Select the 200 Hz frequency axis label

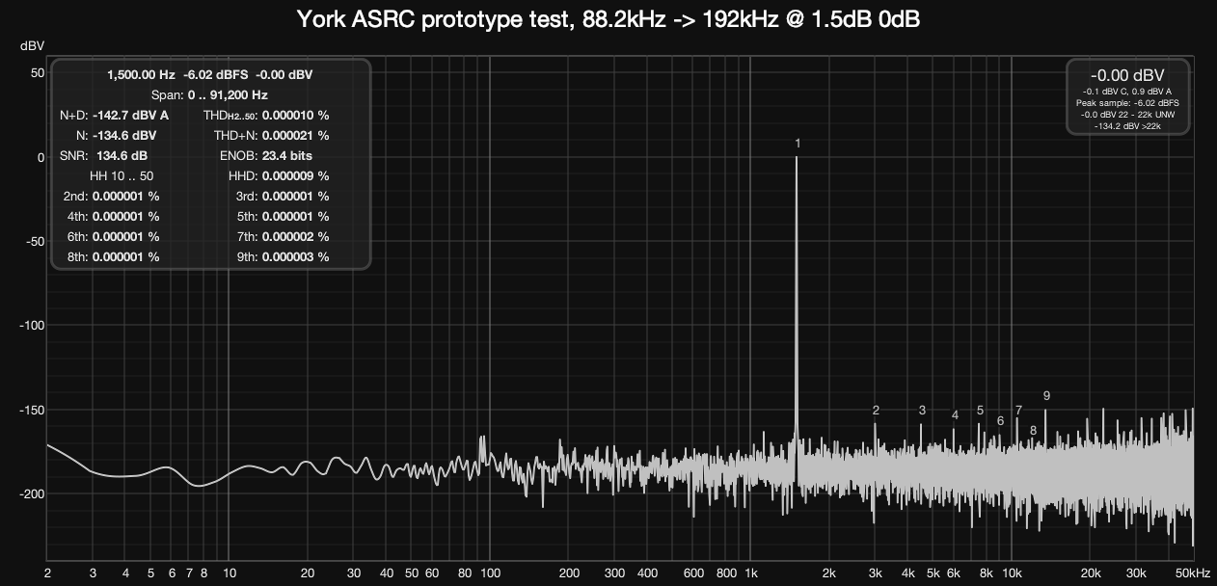pyautogui.click(x=569, y=573)
